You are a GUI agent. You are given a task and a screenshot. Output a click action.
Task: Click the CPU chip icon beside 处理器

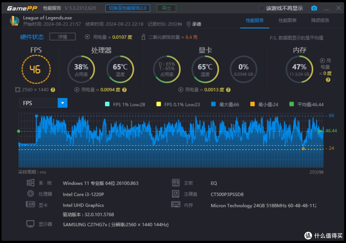click(x=30, y=194)
